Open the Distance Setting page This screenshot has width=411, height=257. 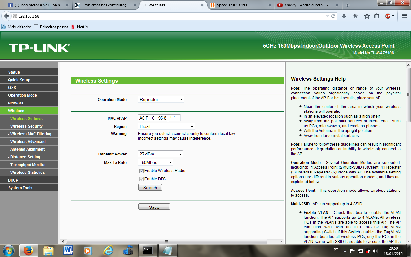tap(29, 157)
